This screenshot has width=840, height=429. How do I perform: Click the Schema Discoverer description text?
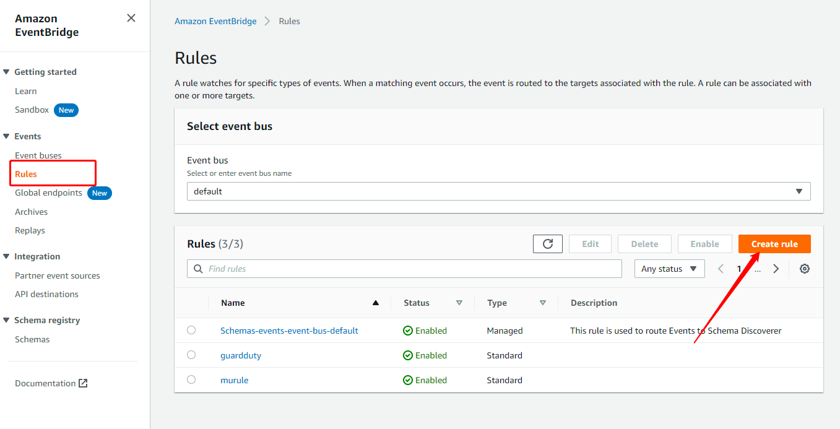tap(676, 331)
